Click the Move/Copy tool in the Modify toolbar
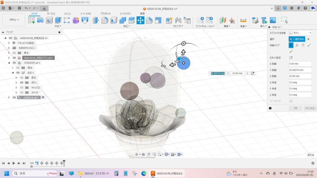This screenshot has height=178, width=317. (140, 20)
